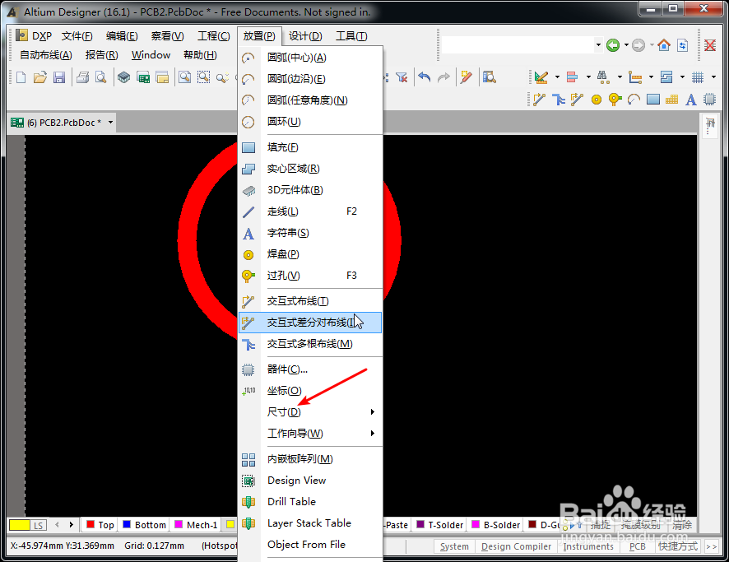
Task: Choose 内嵌板阵列(M) menu entry
Action: click(x=310, y=459)
